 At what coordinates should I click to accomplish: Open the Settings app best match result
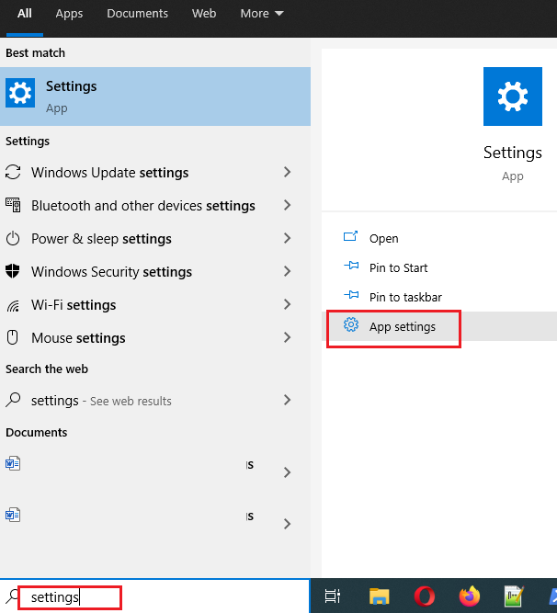(x=155, y=96)
